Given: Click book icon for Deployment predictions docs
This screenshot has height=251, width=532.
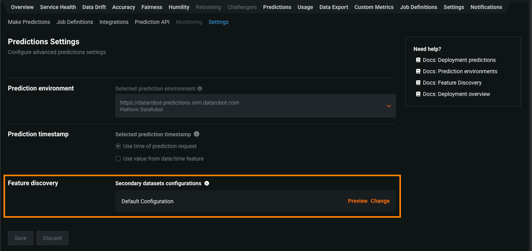Looking at the screenshot, I should click(418, 60).
